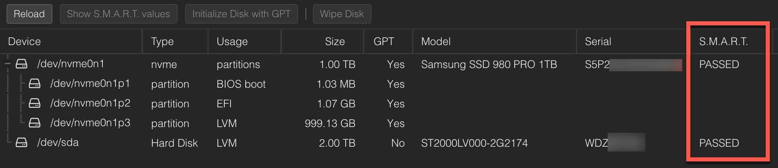
Task: Sort by the Size column header
Action: (x=335, y=41)
